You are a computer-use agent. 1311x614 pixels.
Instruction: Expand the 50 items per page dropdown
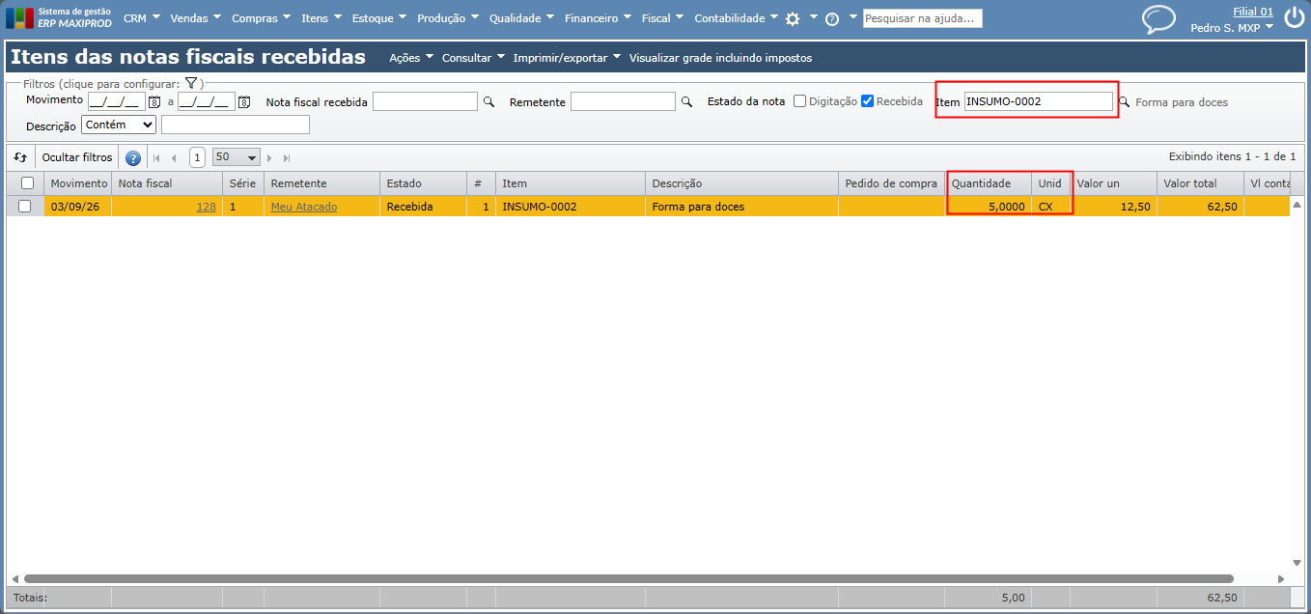pyautogui.click(x=237, y=157)
